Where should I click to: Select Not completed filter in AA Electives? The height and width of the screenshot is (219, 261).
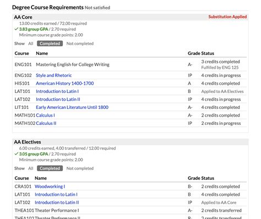tap(80, 168)
